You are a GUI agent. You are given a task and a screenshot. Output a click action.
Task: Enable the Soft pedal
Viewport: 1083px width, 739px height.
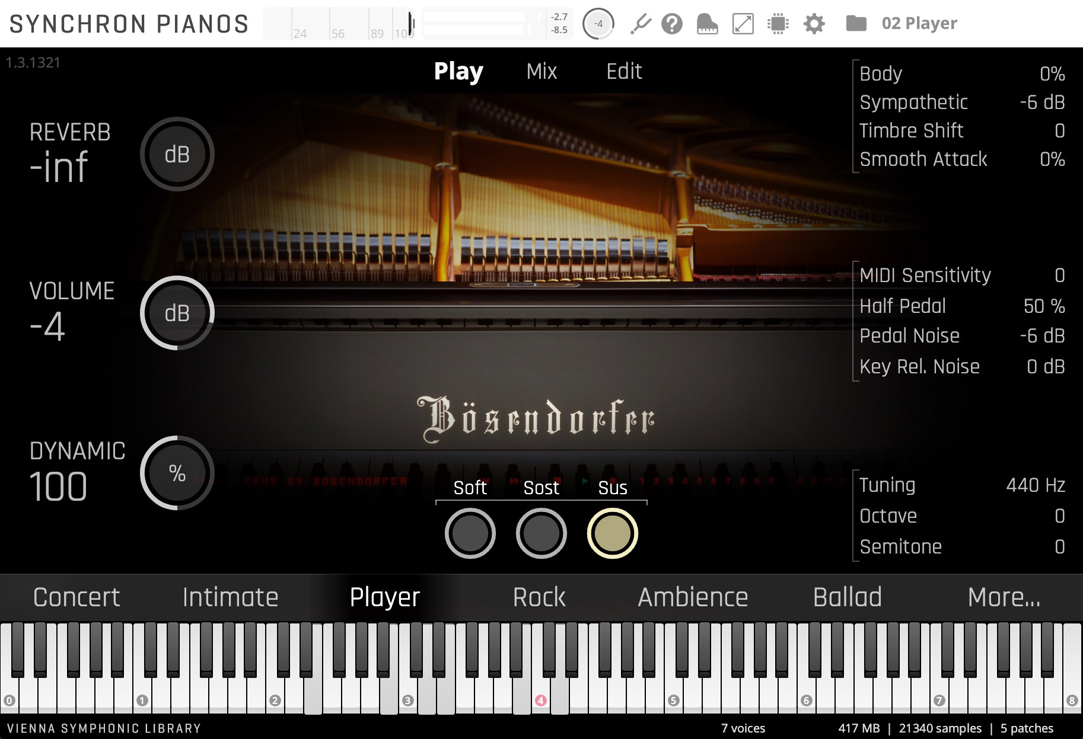[470, 533]
